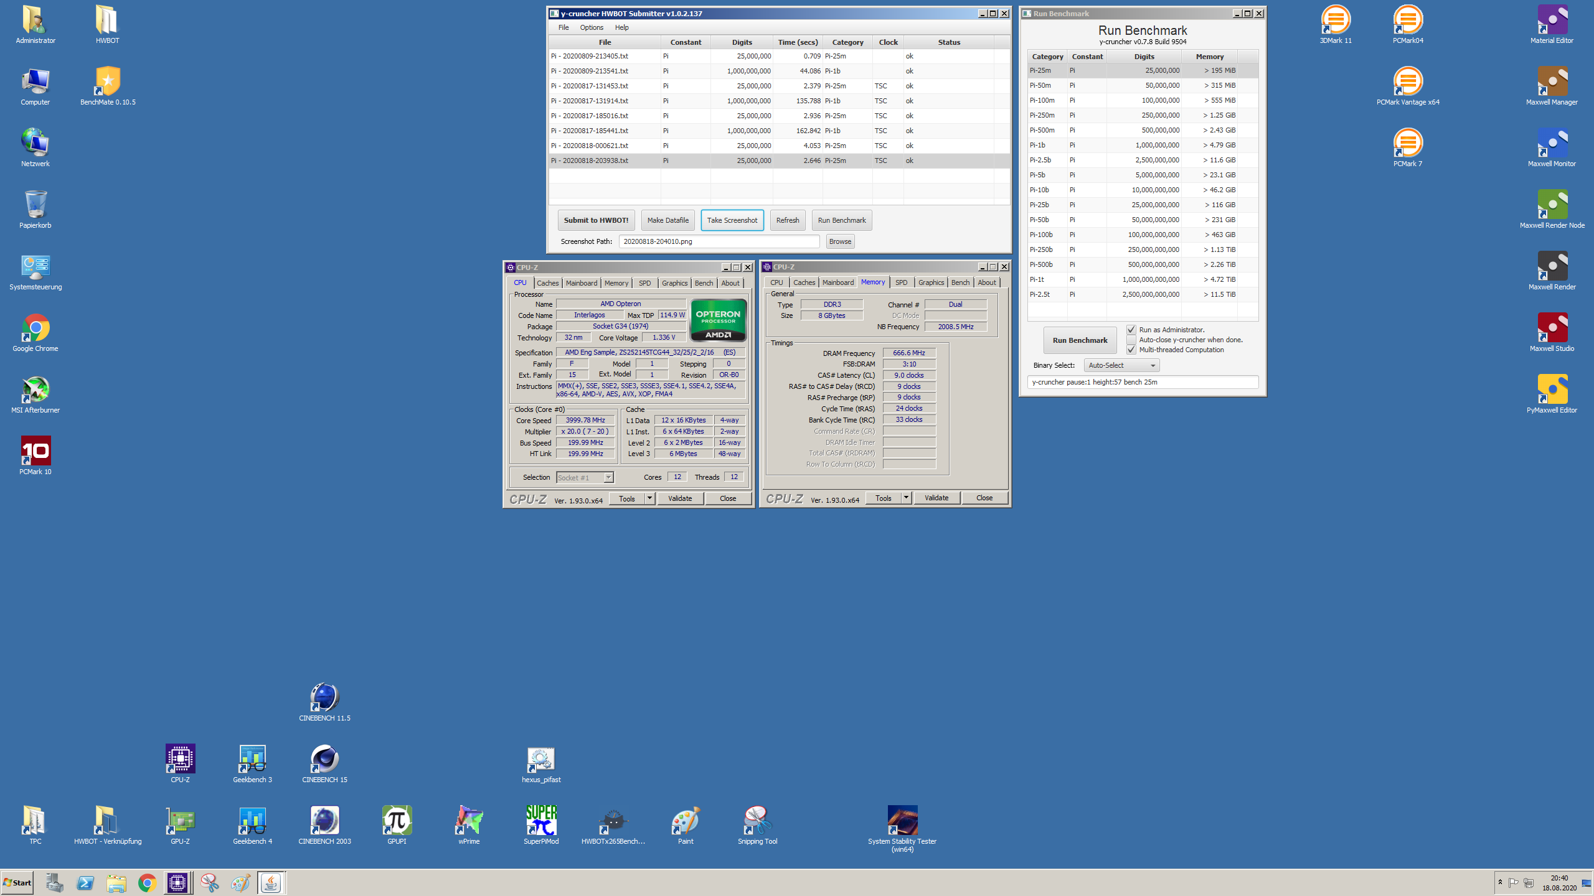Click the Start button in taskbar
Screen dimensions: 1594x896
click(x=17, y=883)
